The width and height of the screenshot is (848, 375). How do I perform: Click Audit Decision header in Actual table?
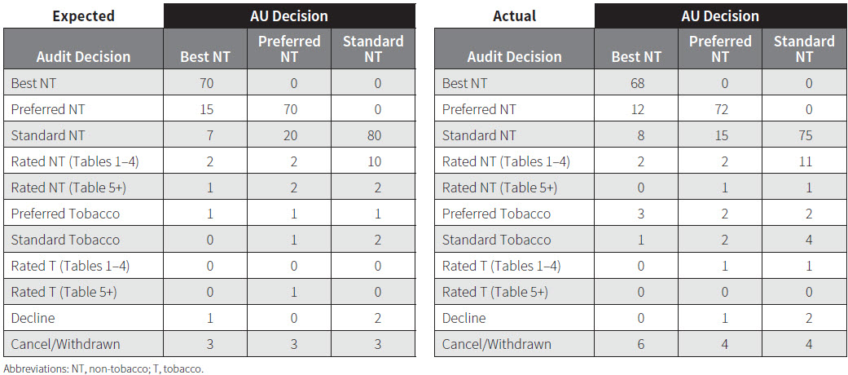(x=514, y=57)
